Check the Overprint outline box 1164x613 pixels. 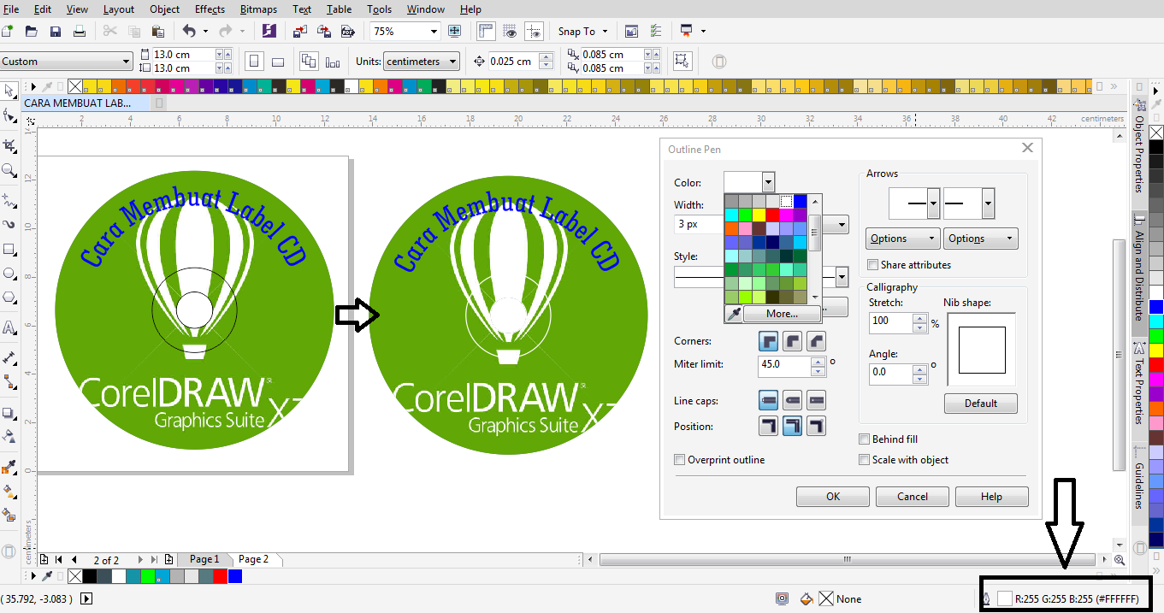click(x=679, y=459)
